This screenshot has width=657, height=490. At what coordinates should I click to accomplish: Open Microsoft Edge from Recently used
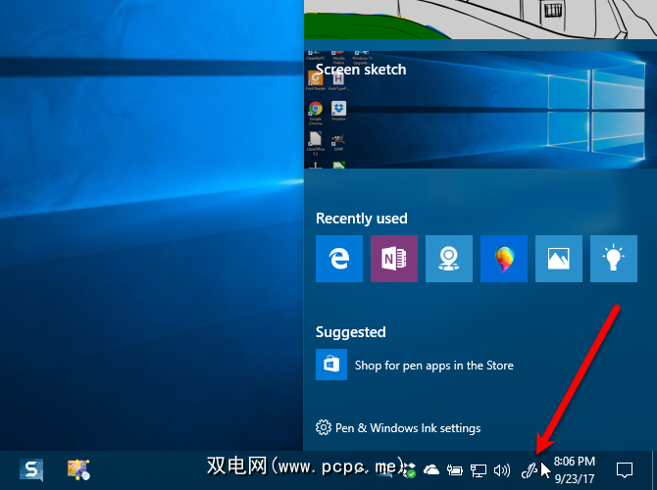pos(339,259)
